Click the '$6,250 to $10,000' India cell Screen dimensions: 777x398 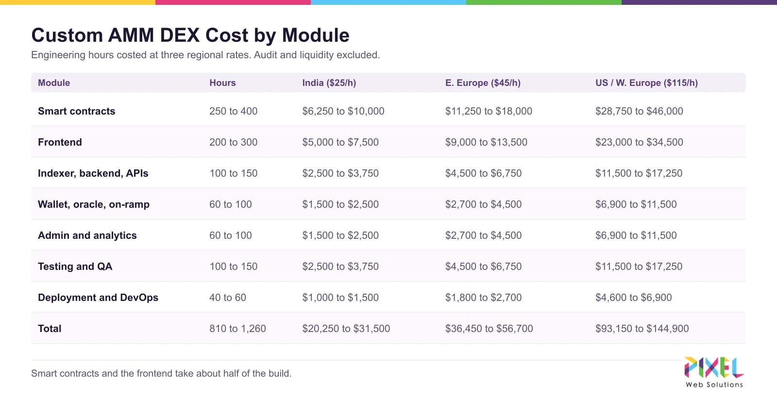coord(343,111)
